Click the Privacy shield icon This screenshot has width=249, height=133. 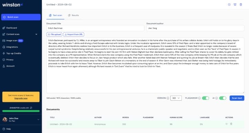pos(4,60)
